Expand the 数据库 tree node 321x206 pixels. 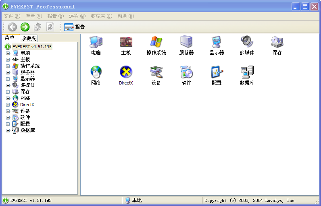coord(8,130)
